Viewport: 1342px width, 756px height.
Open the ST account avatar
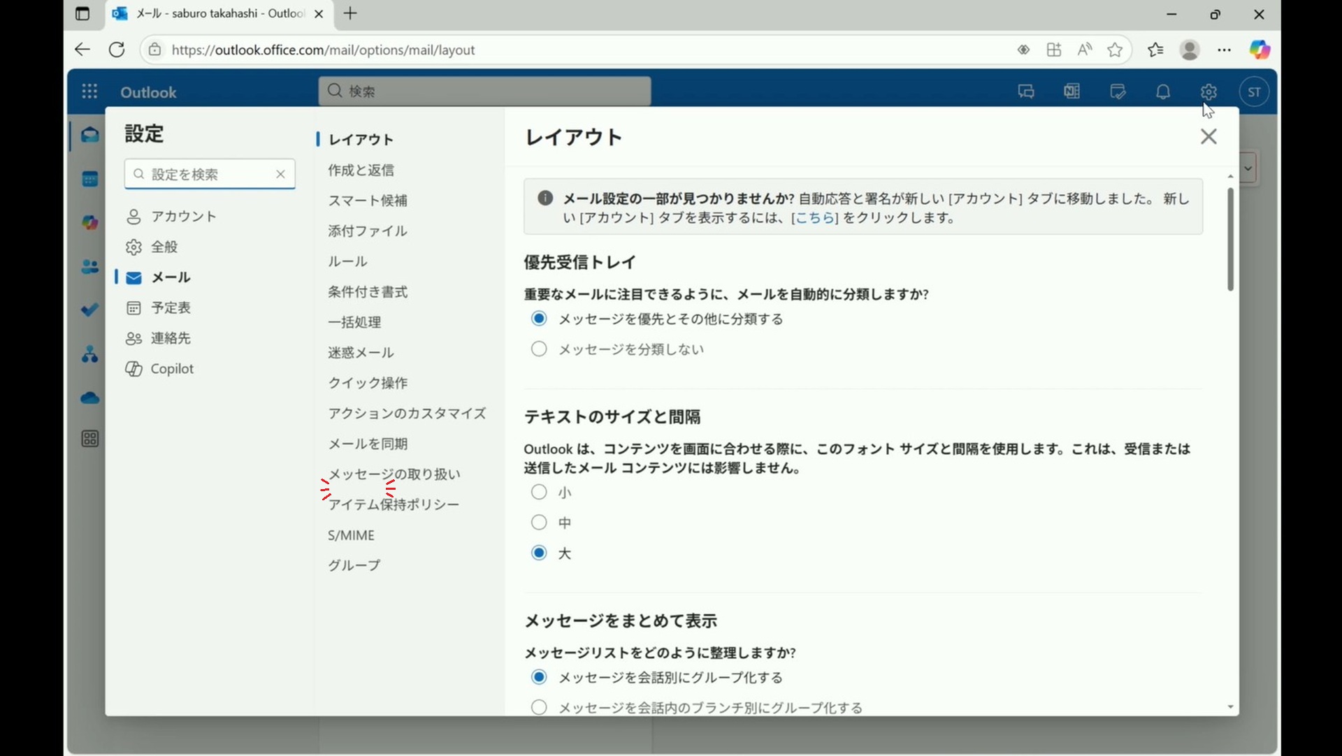[1254, 92]
